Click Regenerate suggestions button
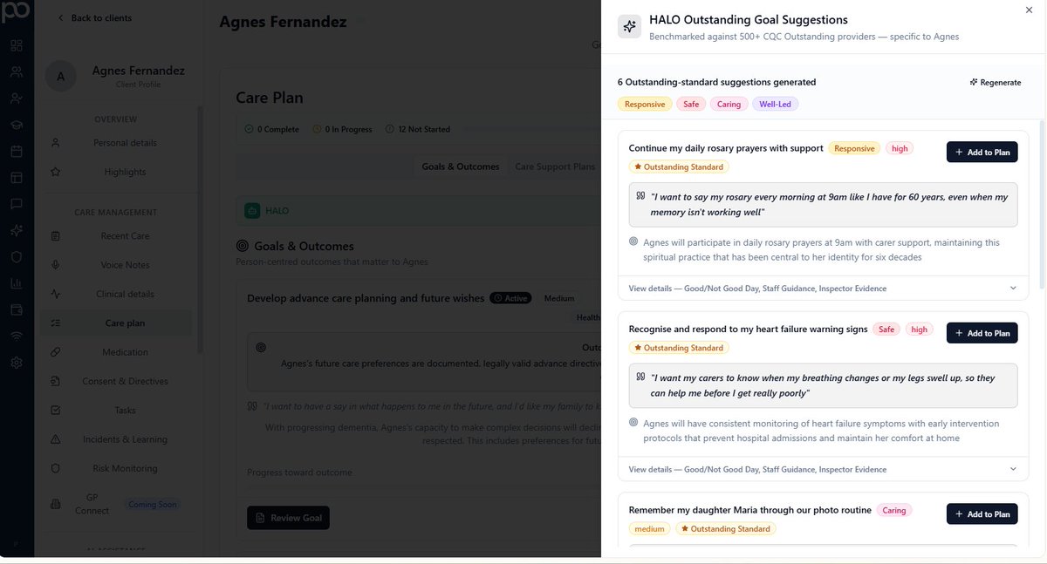The height and width of the screenshot is (564, 1047). pos(995,82)
